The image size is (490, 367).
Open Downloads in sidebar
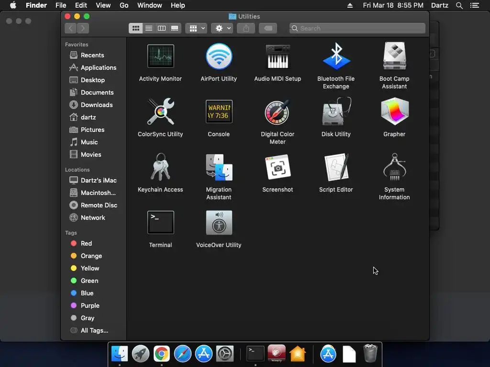click(97, 105)
